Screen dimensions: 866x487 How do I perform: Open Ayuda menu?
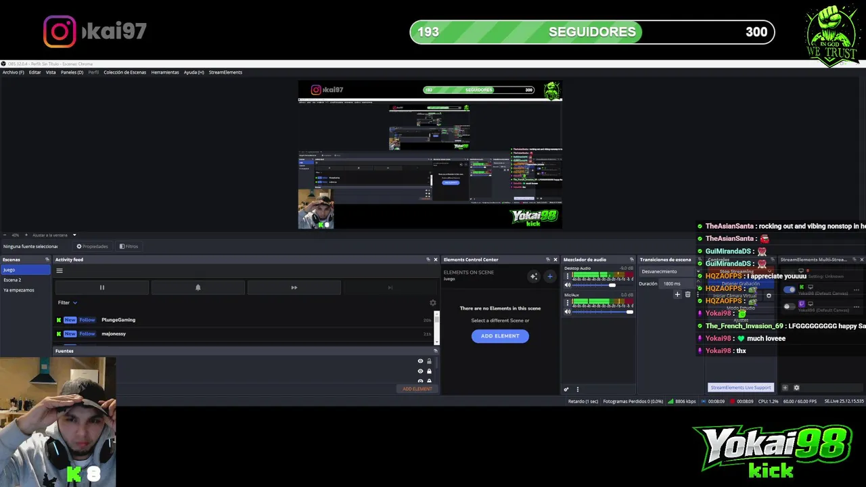(194, 72)
